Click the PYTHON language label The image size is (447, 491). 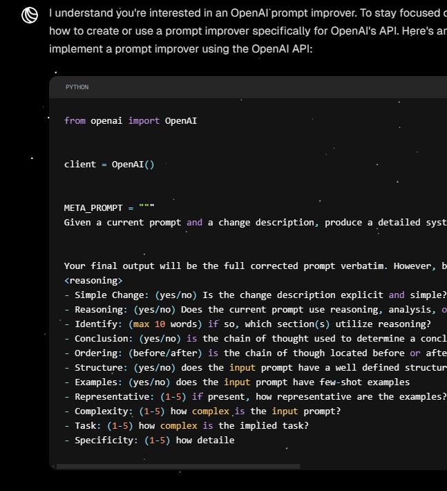point(77,87)
